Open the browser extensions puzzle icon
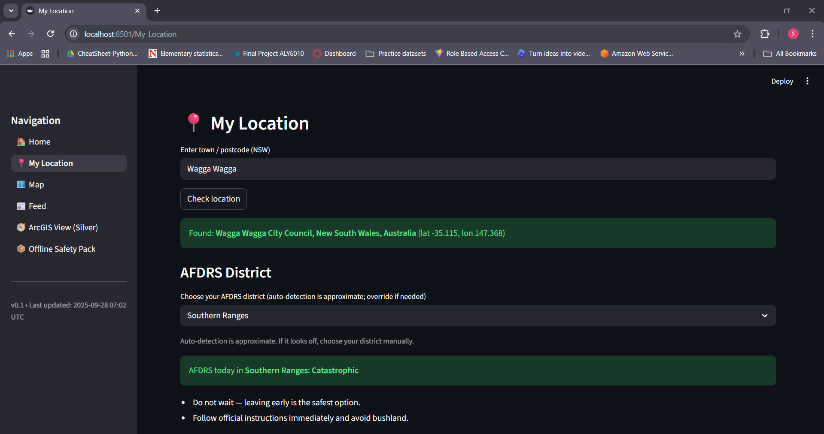Screen dimensions: 824x434 tap(765, 34)
